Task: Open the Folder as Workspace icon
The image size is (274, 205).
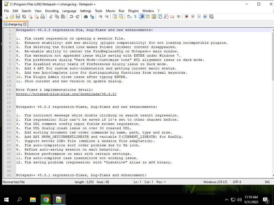Action: pos(172,17)
